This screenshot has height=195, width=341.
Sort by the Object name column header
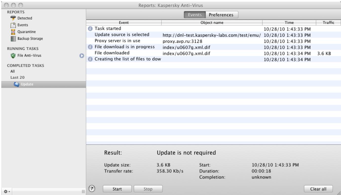(212, 23)
